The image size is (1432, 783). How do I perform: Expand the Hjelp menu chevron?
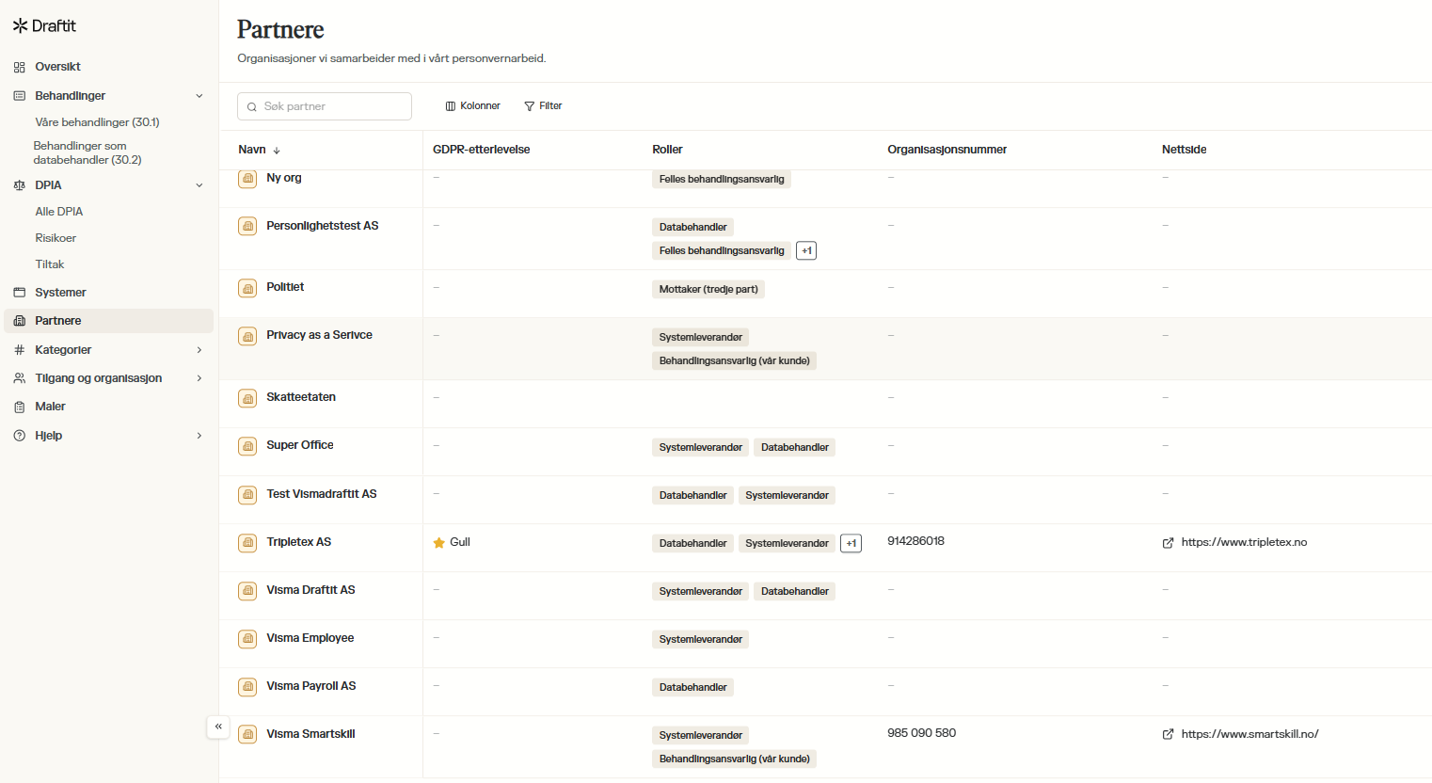[199, 436]
